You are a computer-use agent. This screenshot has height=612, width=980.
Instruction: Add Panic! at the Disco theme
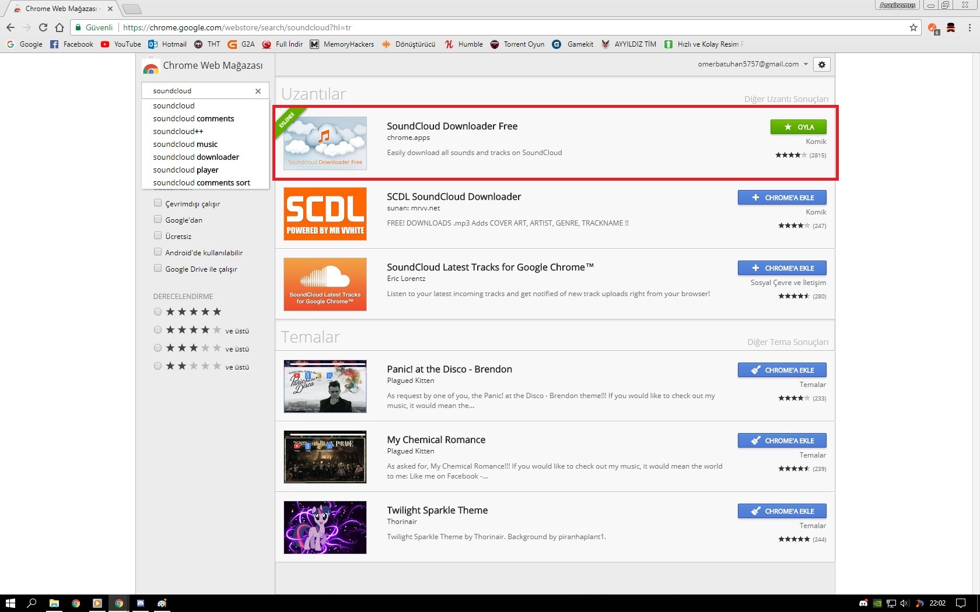pyautogui.click(x=782, y=370)
